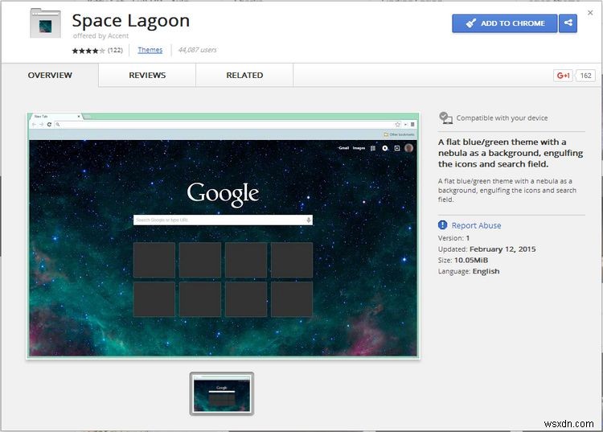Click the G+1 button
The image size is (603, 432).
pyautogui.click(x=563, y=76)
